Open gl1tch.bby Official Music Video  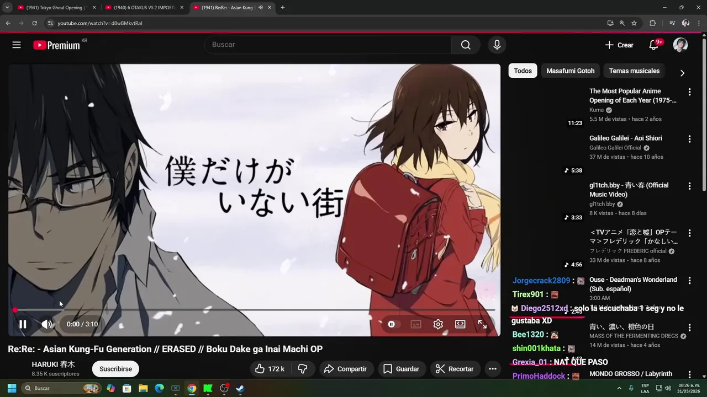pos(629,190)
